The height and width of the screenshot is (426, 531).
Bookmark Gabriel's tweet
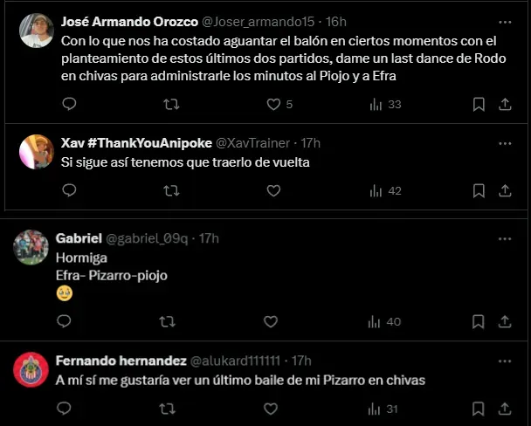click(479, 321)
